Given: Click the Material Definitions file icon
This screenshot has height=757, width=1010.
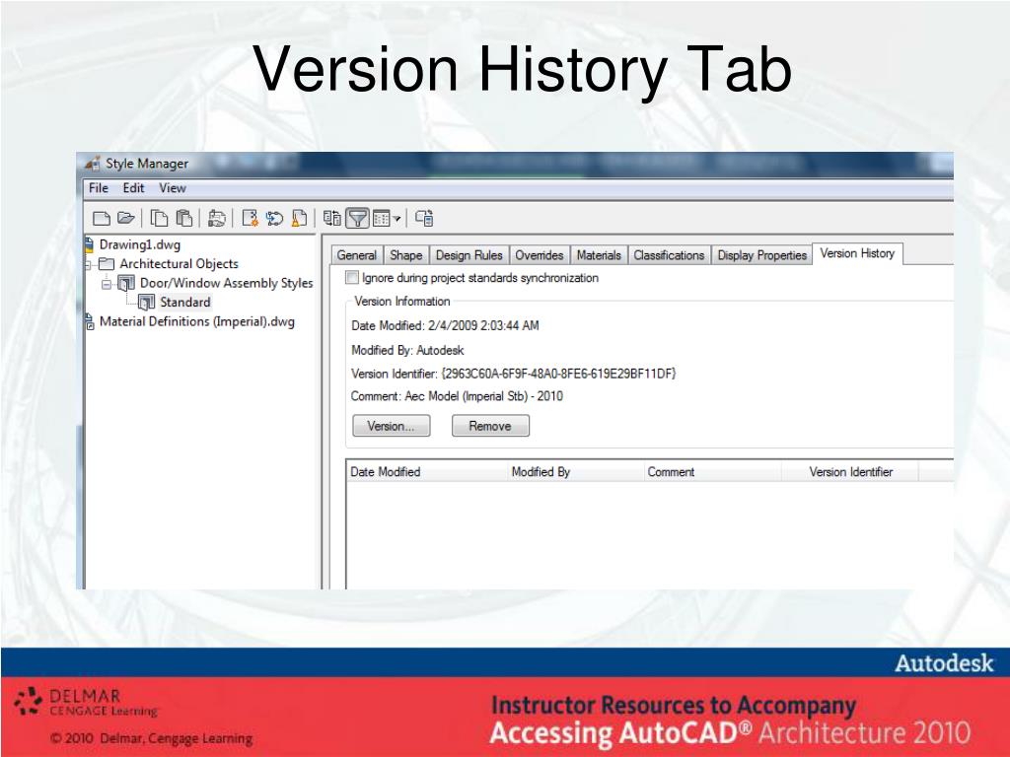Looking at the screenshot, I should pos(90,321).
